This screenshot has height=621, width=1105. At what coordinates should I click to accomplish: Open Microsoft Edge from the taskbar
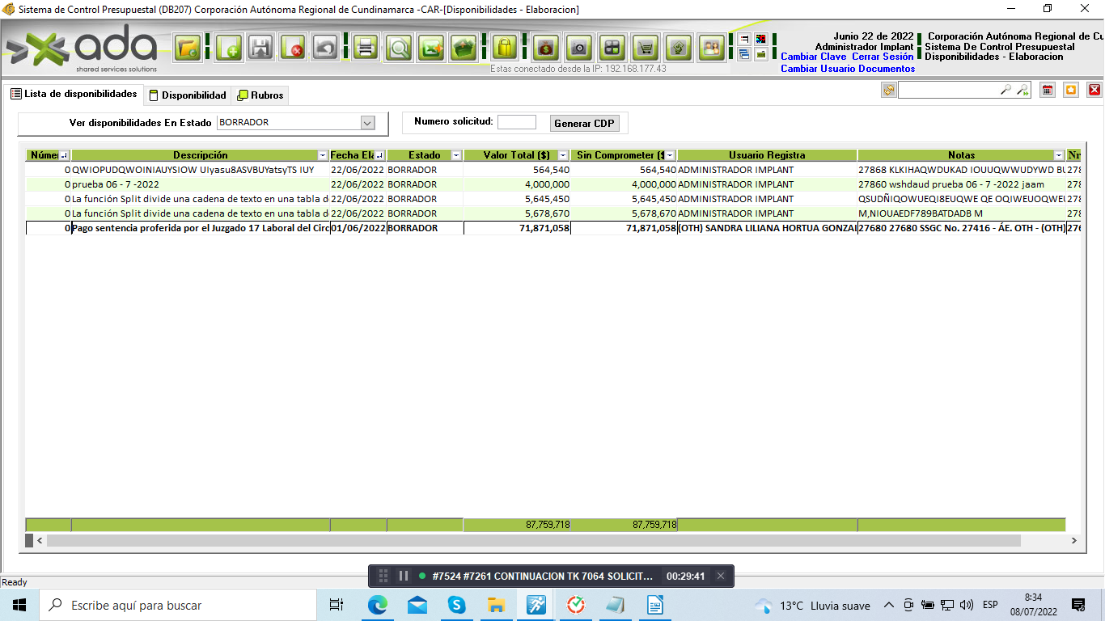point(378,605)
